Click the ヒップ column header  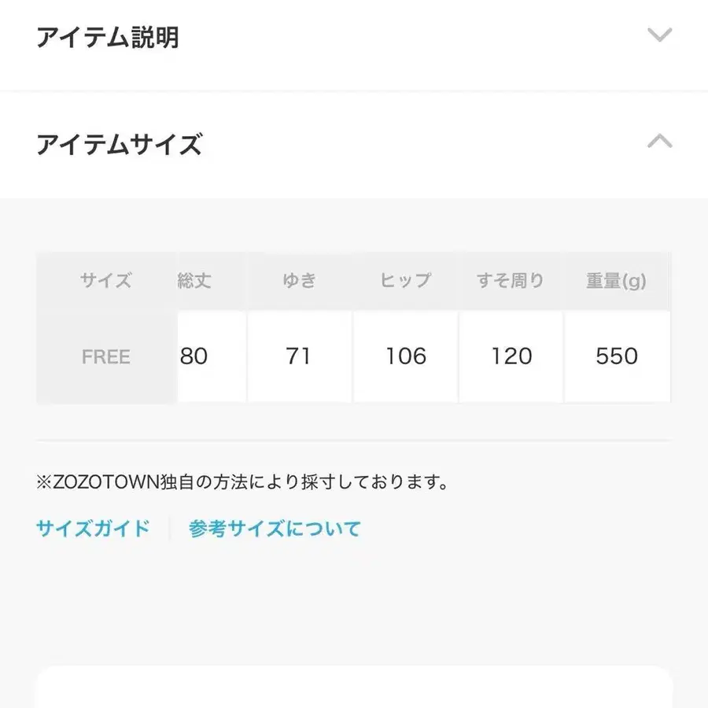(x=407, y=280)
